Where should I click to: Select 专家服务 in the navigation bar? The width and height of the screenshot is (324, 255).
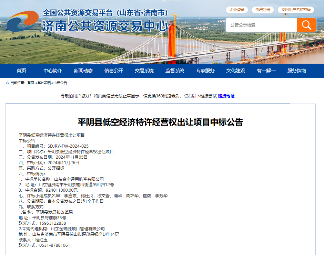206,71
